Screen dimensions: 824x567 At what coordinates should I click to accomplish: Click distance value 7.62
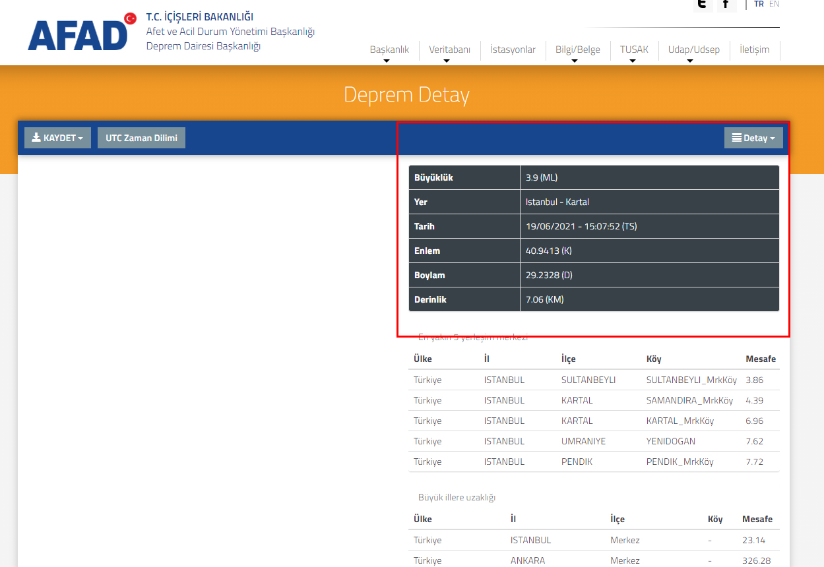coord(755,441)
